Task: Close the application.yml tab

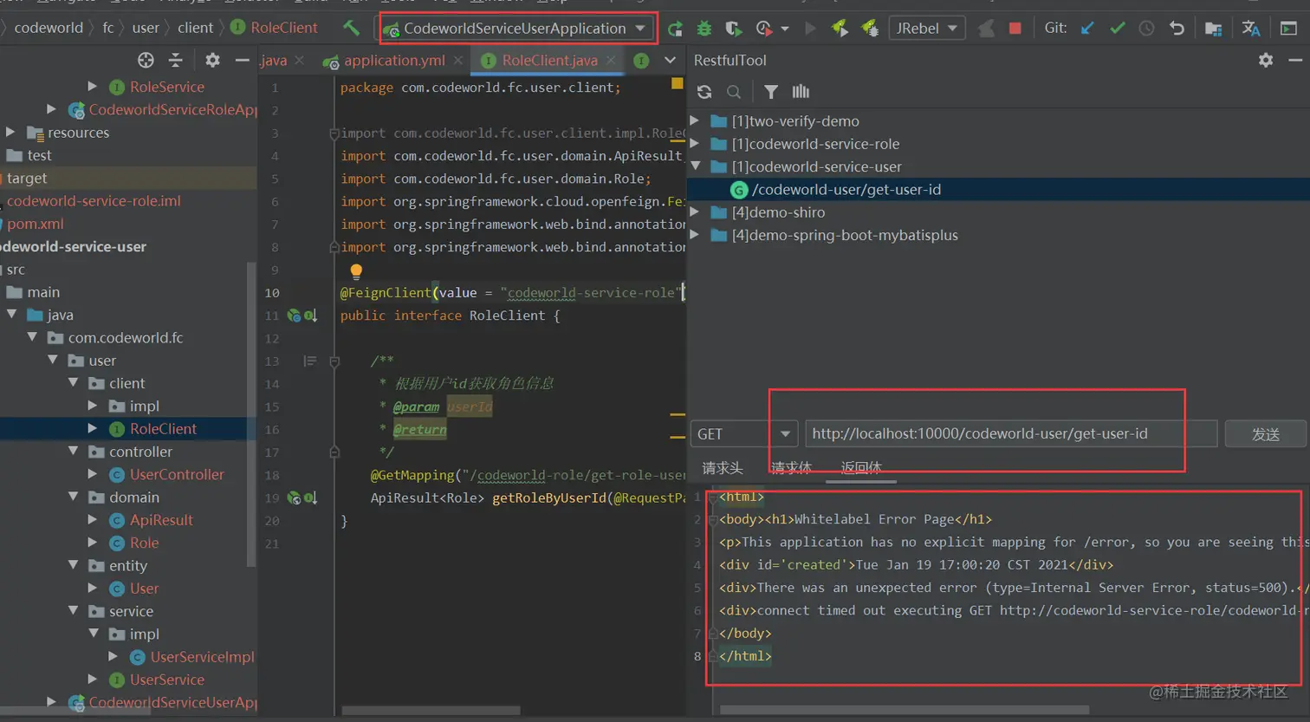Action: (457, 60)
